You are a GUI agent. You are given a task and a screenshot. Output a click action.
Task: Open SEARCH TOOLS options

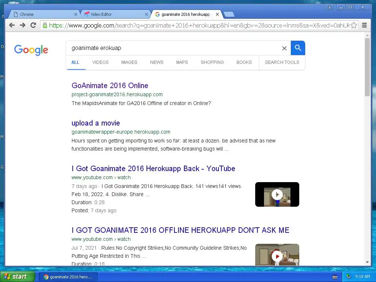[282, 62]
